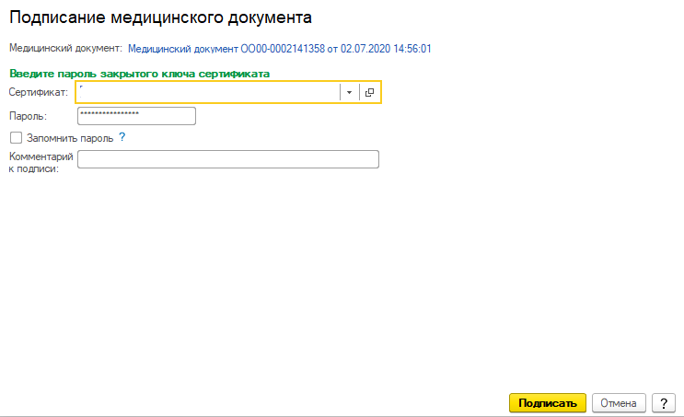Viewport: 684px width, 417px height.
Task: Toggle the Запомнить пароль checkbox
Action: (16, 137)
